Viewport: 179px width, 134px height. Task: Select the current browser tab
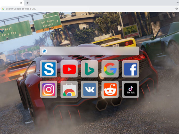[x=12, y=3]
